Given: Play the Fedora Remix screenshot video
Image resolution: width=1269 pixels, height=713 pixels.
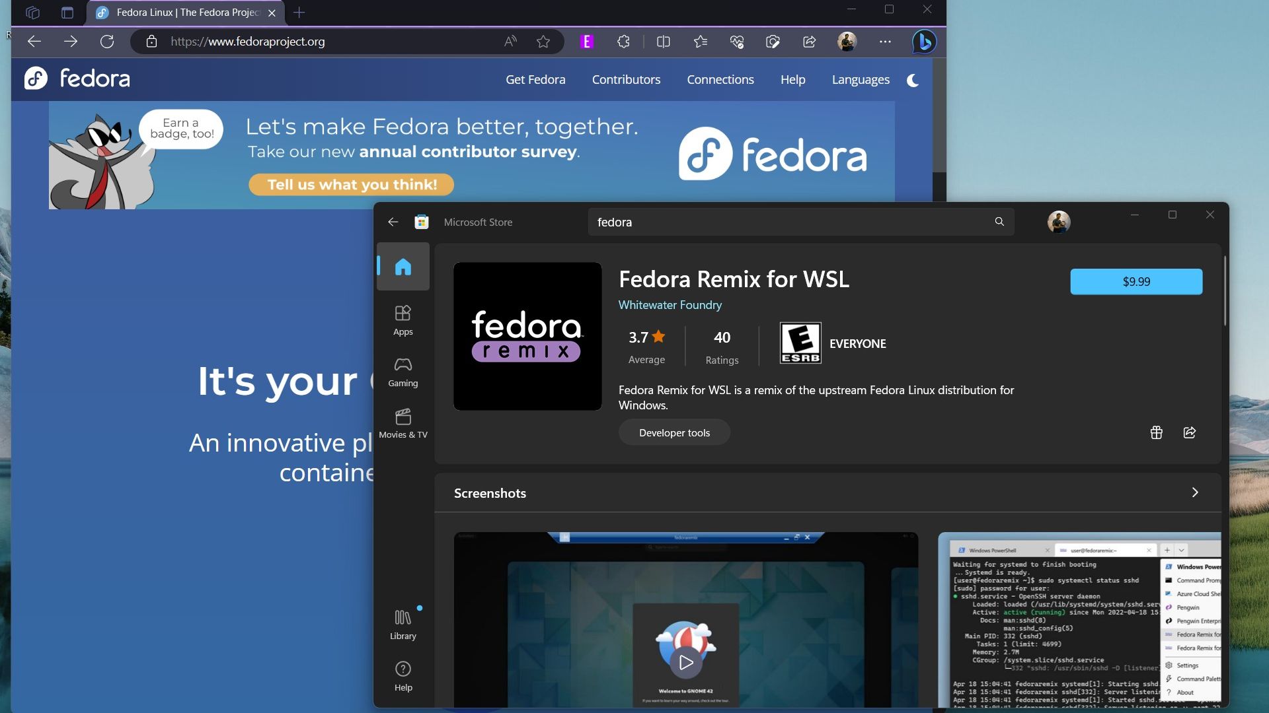Looking at the screenshot, I should [x=685, y=662].
